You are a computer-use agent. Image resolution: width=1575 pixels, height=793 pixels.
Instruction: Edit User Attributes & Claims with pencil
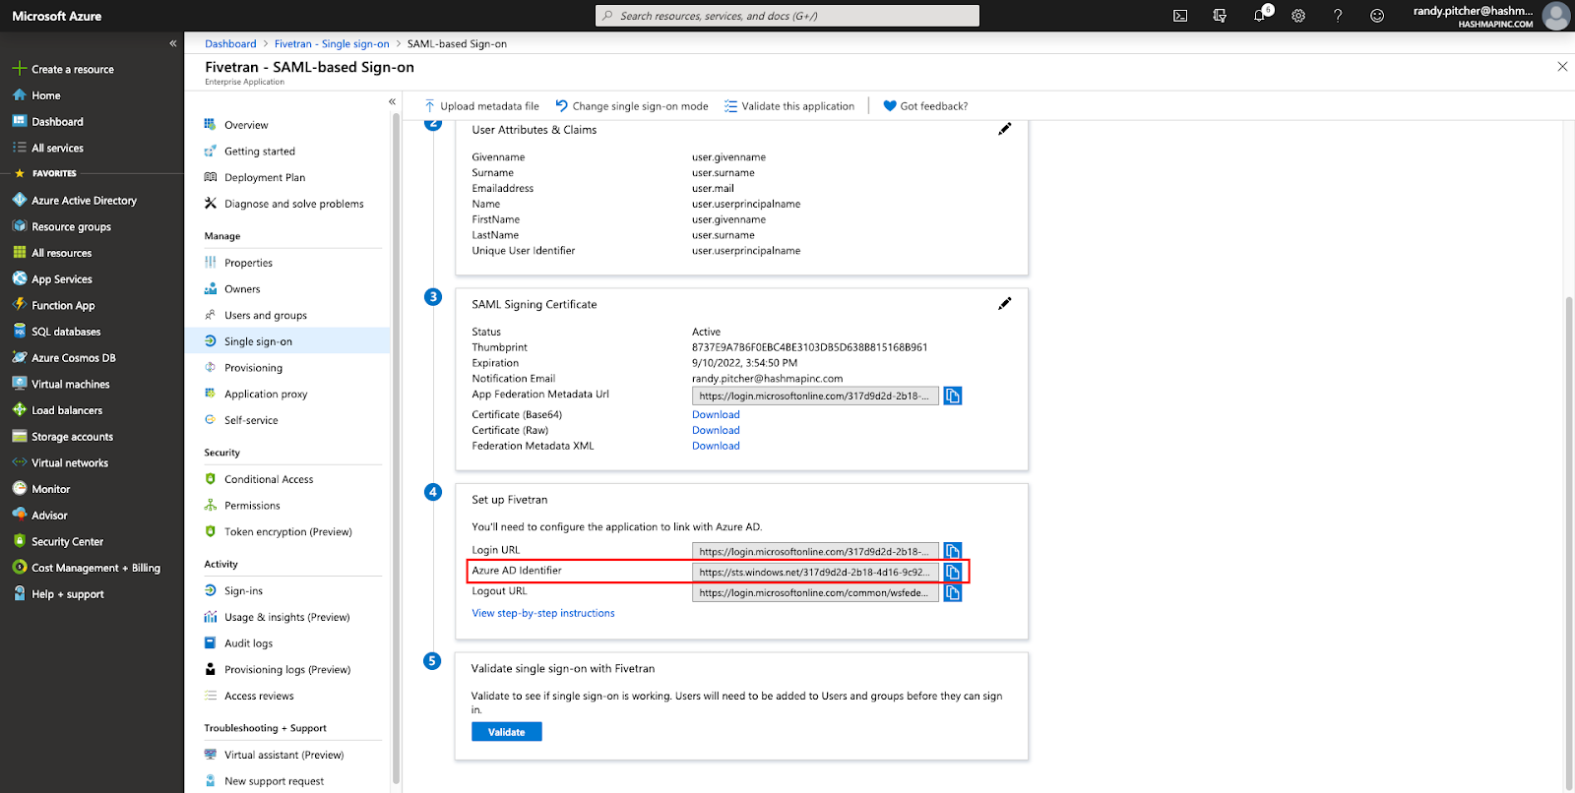pos(1004,129)
